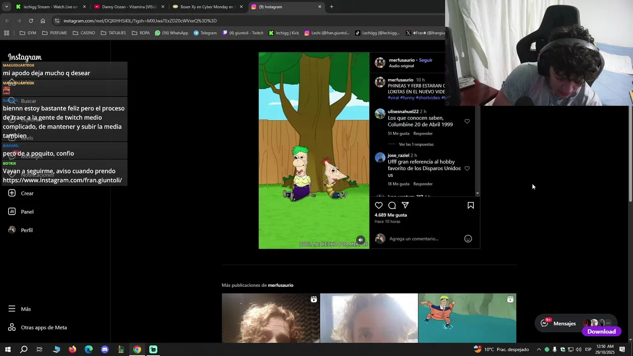Open the Naruto cartoon reel thumbnail
This screenshot has width=633, height=356.
[467, 318]
